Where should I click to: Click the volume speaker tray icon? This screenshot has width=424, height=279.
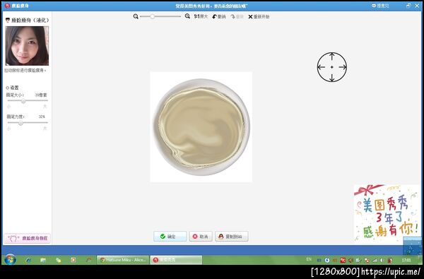point(382,260)
